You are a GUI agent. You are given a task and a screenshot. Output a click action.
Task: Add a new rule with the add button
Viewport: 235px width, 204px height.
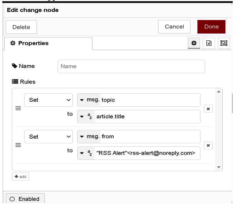point(20,177)
